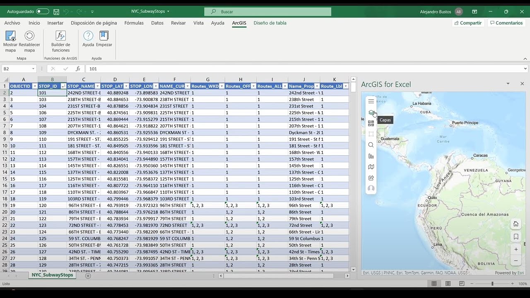The width and height of the screenshot is (530, 298).
Task: Open the OBJECTID column filter dropdown
Action: (x=35, y=86)
